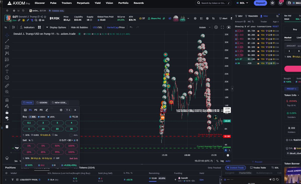Viewport: 301px width, 184px height.
Task: Open the Discover menu
Action: [40, 3]
